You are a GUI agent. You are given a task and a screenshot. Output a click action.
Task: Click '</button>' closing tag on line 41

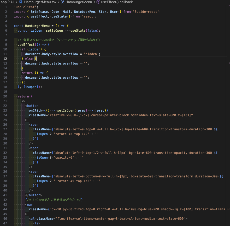(34, 195)
